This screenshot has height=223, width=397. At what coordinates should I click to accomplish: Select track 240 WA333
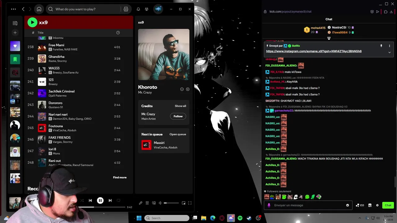point(79,70)
